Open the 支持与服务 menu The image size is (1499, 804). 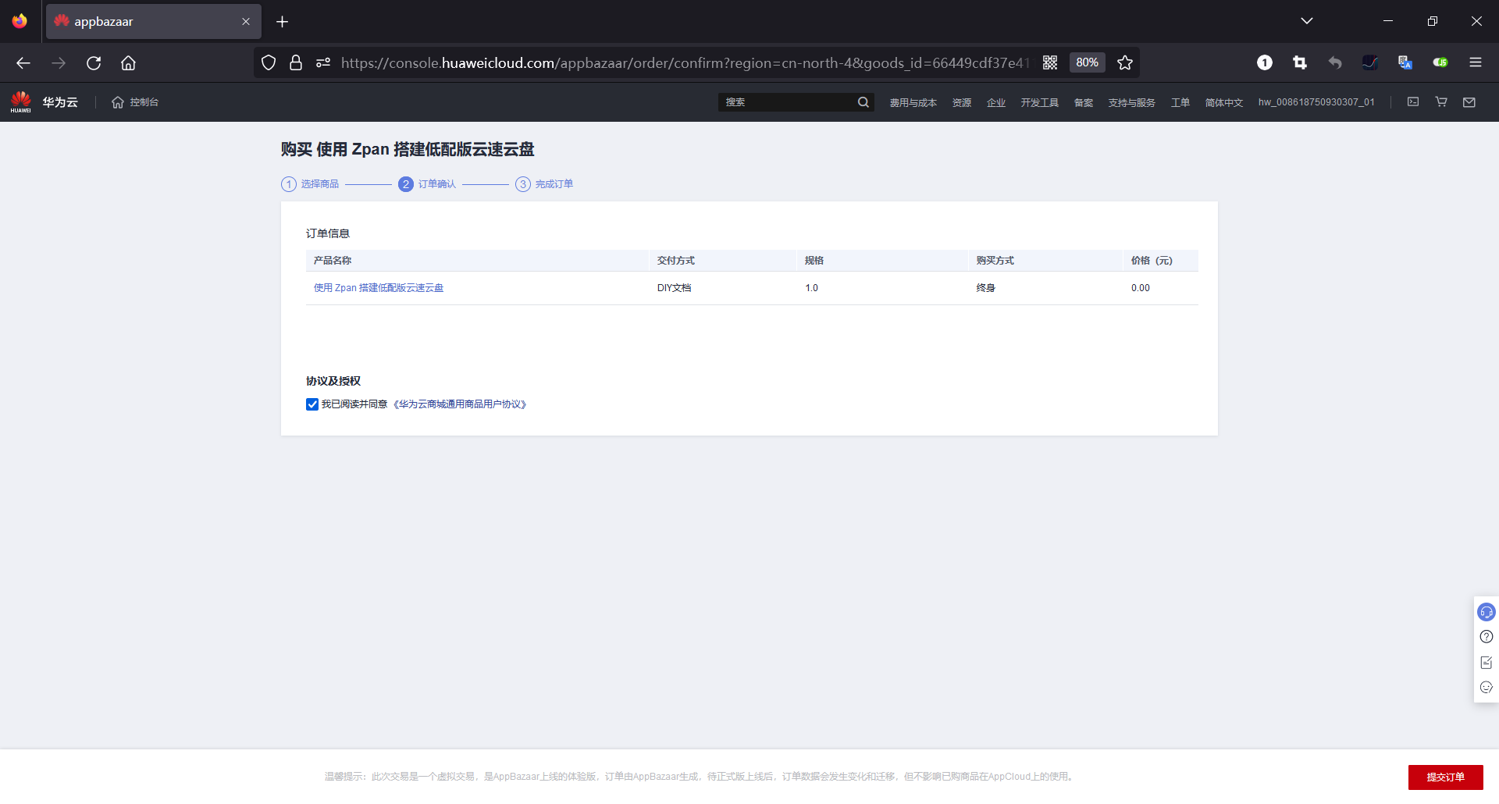pyautogui.click(x=1132, y=103)
